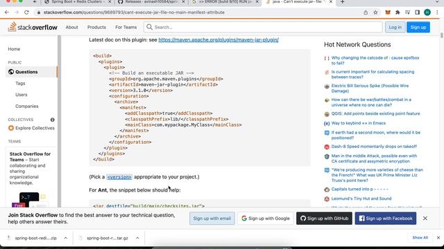The height and width of the screenshot is (249, 444).
Task: Open the share page icon in address bar
Action: click(366, 12)
